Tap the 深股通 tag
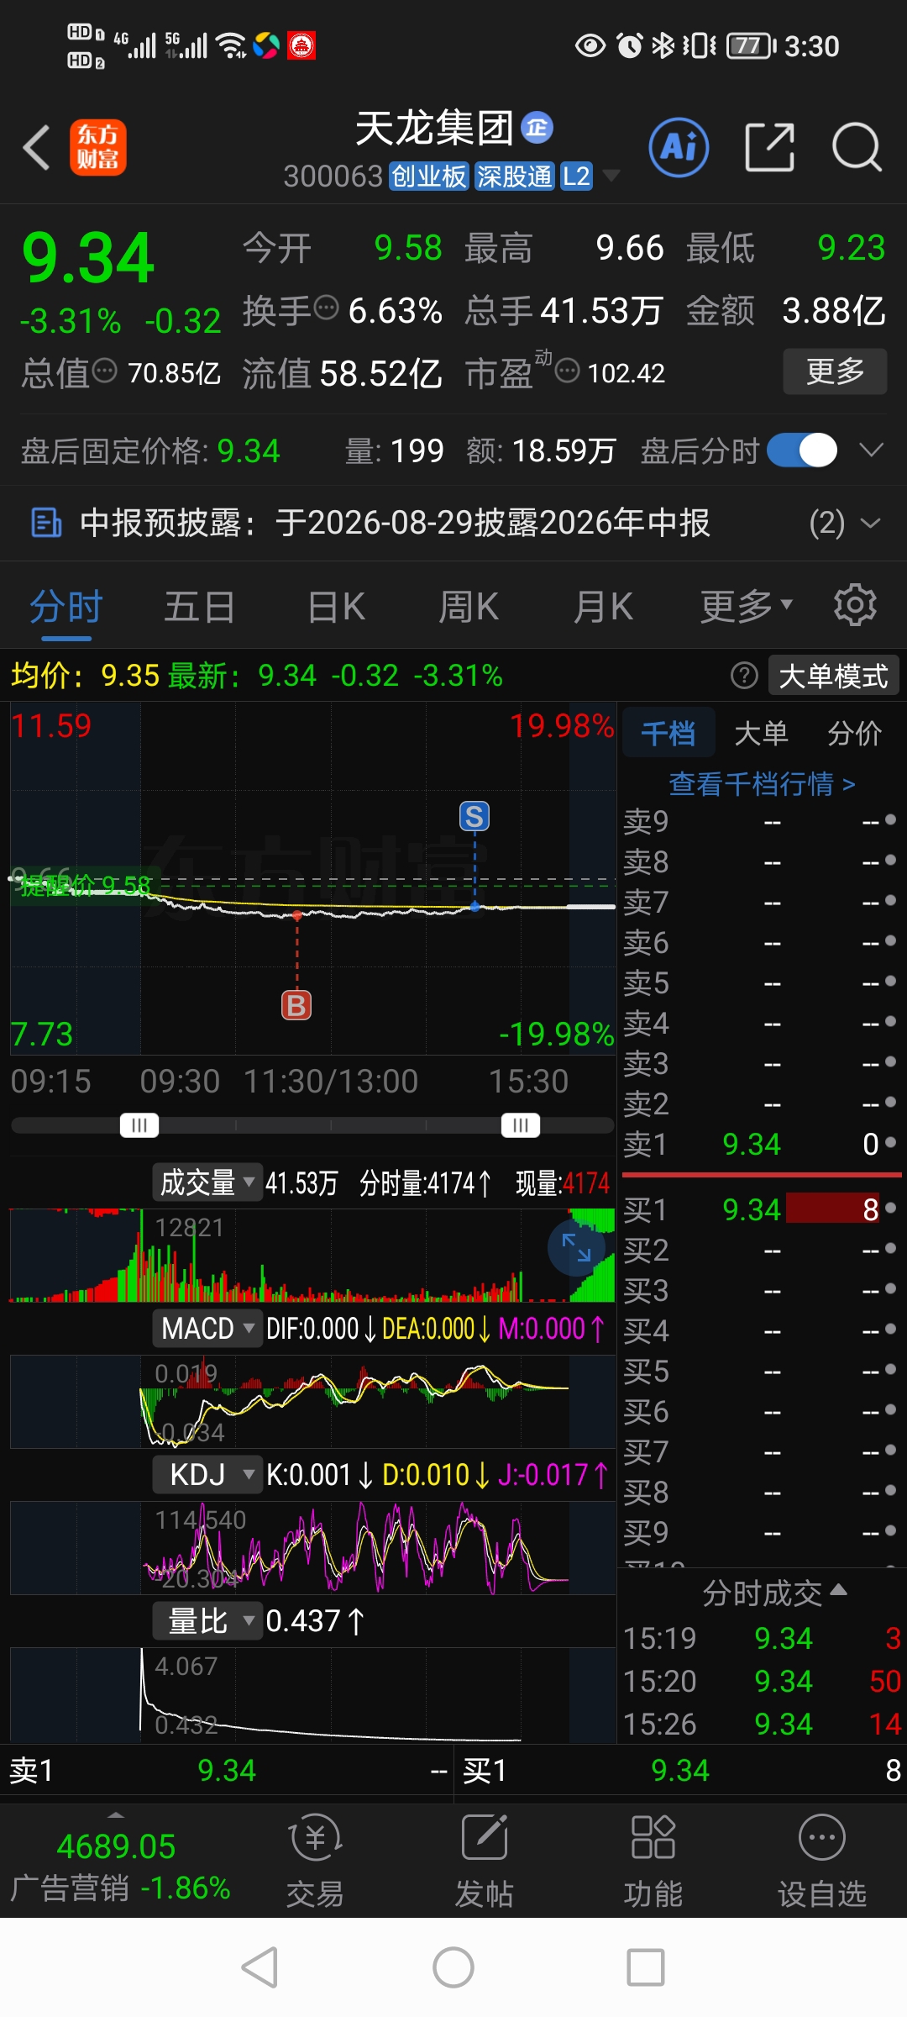Image resolution: width=907 pixels, height=2017 pixels. click(514, 176)
